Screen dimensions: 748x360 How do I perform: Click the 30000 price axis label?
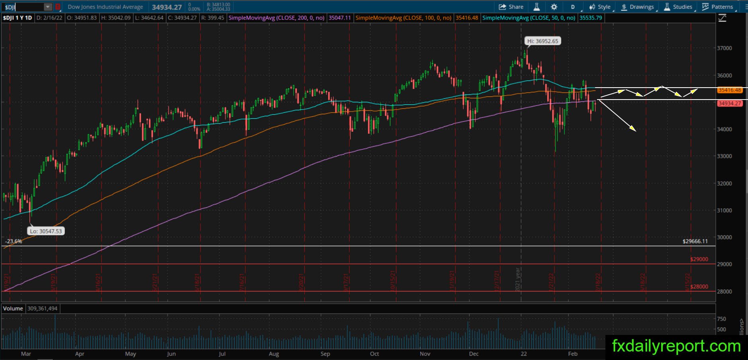(x=724, y=237)
